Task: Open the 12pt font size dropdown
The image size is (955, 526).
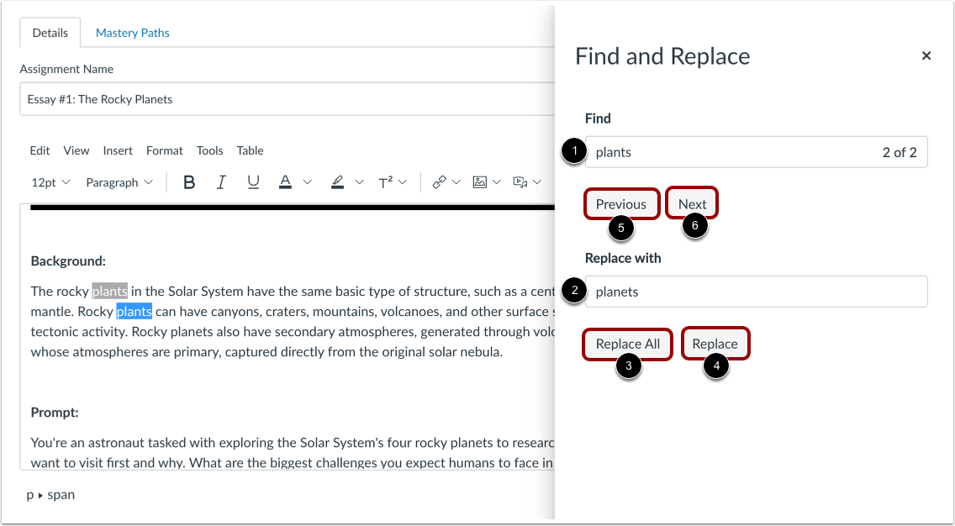Action: (51, 182)
